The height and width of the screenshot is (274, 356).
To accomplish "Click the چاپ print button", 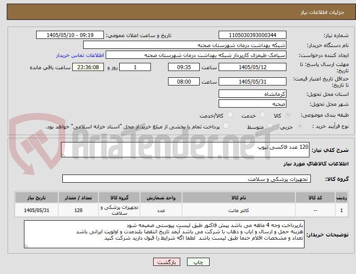I will point(198,262).
